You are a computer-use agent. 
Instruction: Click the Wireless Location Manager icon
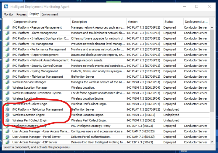click(8, 87)
